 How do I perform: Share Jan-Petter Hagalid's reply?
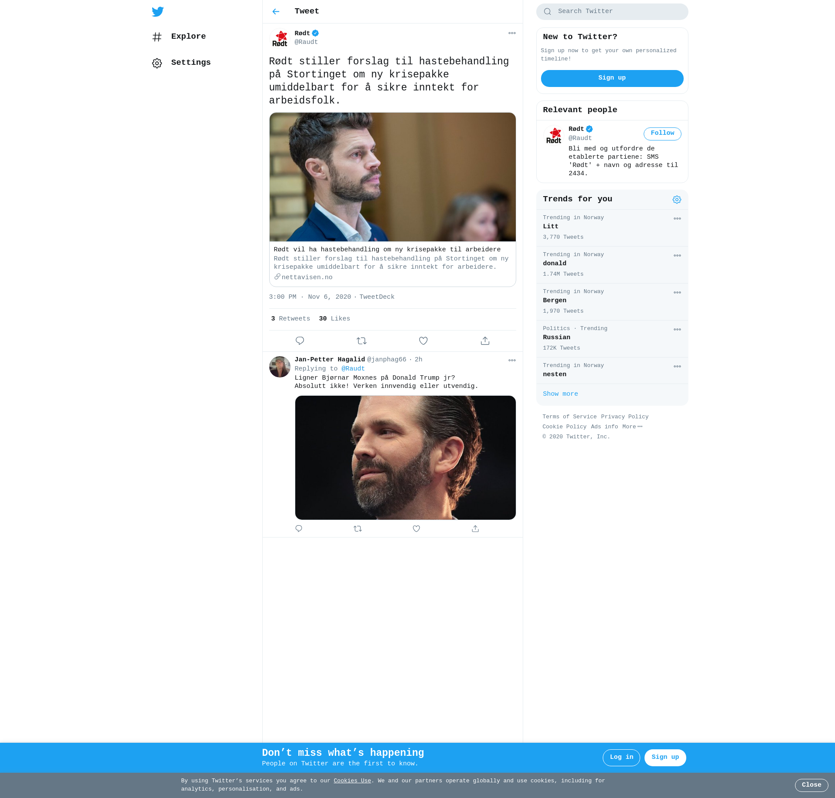click(x=475, y=529)
